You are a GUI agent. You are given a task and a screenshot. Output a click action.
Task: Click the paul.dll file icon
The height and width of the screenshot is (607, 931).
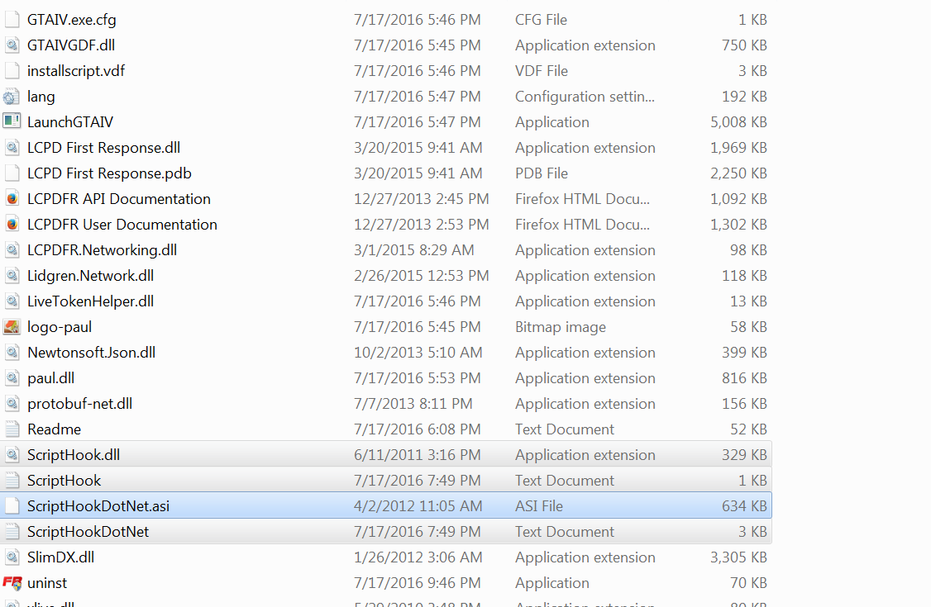[12, 378]
